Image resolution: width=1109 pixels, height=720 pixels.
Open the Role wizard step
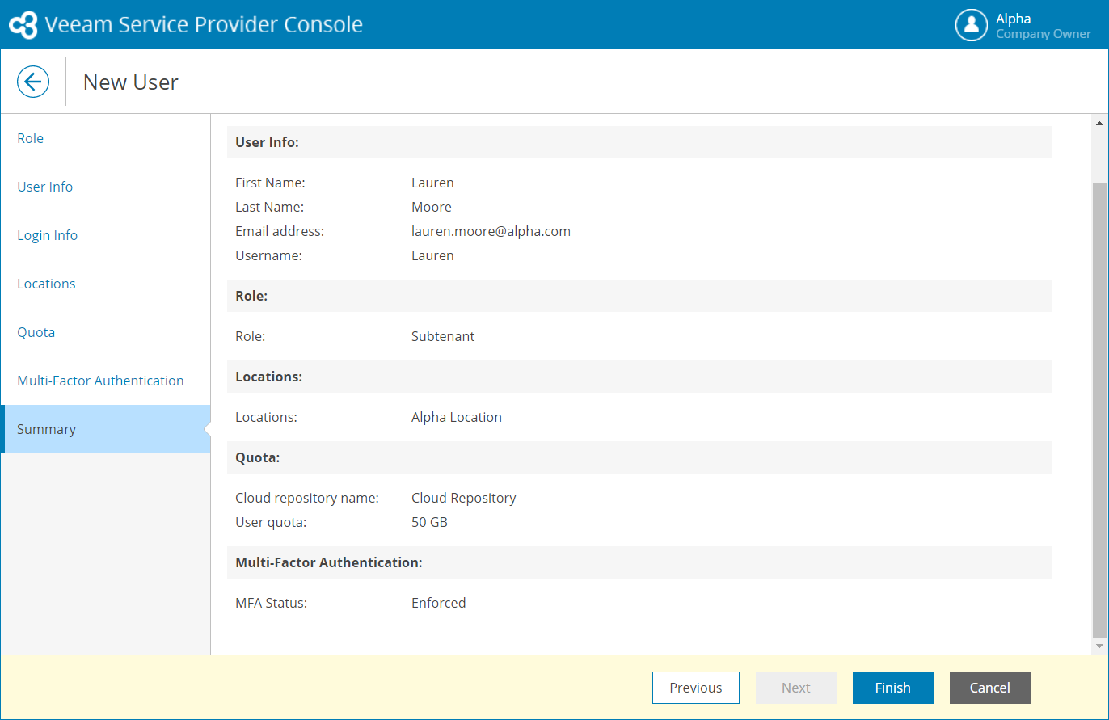[x=105, y=138]
